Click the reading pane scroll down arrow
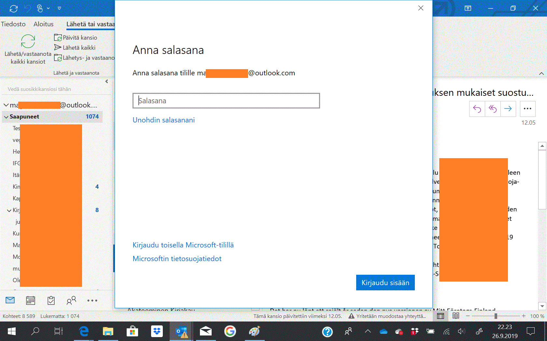Viewport: 547px width, 341px height. (x=542, y=306)
